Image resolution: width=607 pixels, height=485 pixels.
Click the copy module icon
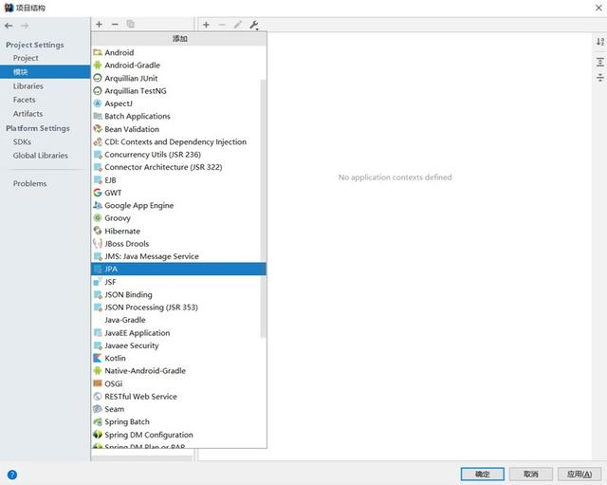[131, 24]
